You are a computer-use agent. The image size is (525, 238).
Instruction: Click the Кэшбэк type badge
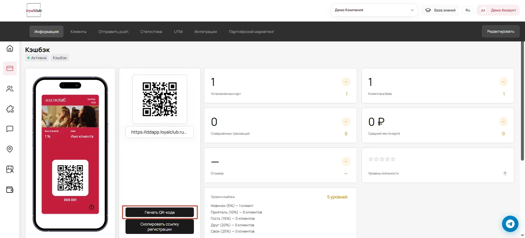60,58
